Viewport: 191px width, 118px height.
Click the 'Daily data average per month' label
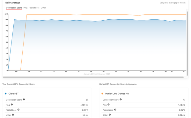173,3
